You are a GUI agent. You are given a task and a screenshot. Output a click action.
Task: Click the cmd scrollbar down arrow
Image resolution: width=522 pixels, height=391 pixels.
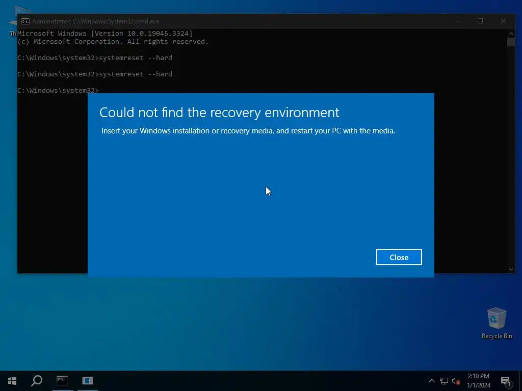click(x=511, y=269)
